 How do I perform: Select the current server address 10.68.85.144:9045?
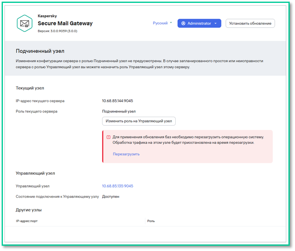117,101
